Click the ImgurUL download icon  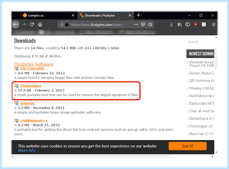coord(16,103)
